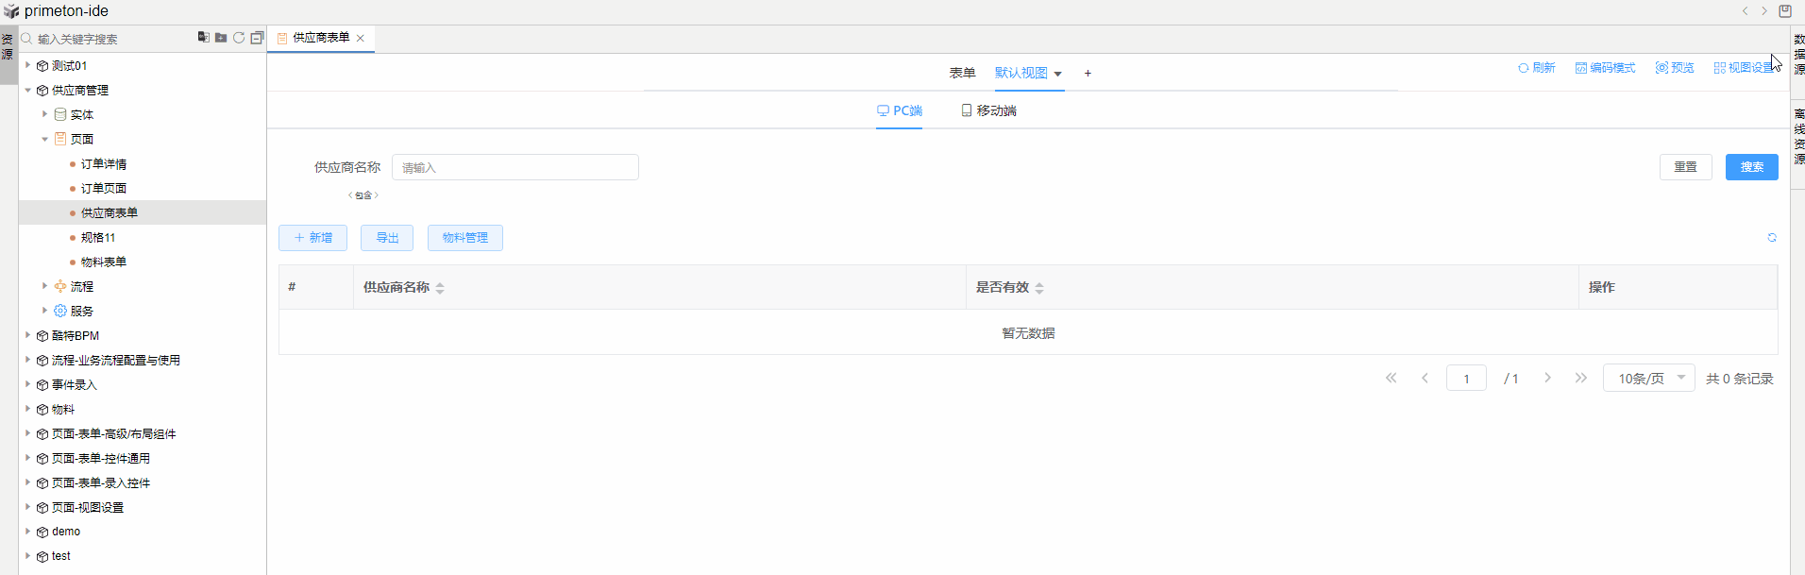Sort by 是否有效 column
The width and height of the screenshot is (1805, 575).
click(1039, 288)
